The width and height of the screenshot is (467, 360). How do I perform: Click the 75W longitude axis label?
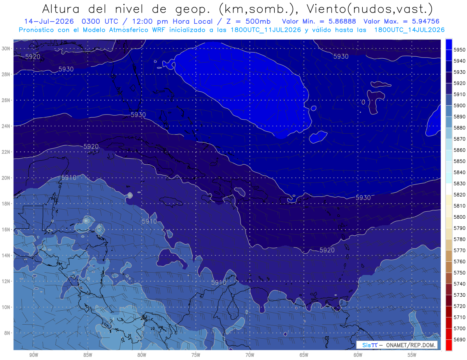point(196,355)
